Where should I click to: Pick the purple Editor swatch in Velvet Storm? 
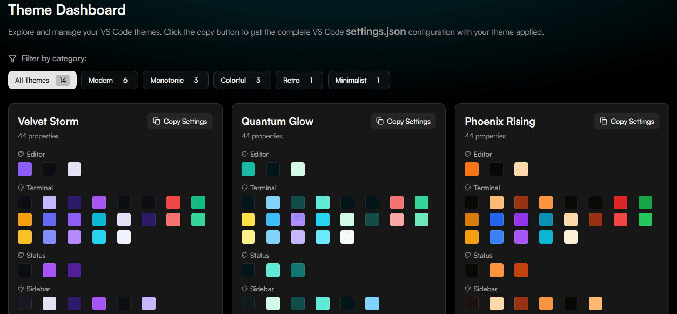[x=25, y=169]
